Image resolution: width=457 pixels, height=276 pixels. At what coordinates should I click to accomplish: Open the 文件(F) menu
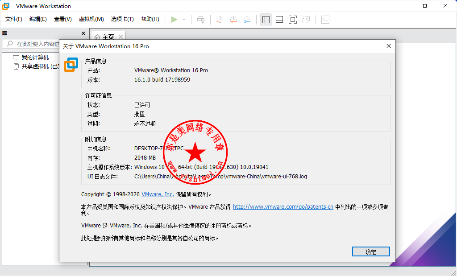(14, 19)
